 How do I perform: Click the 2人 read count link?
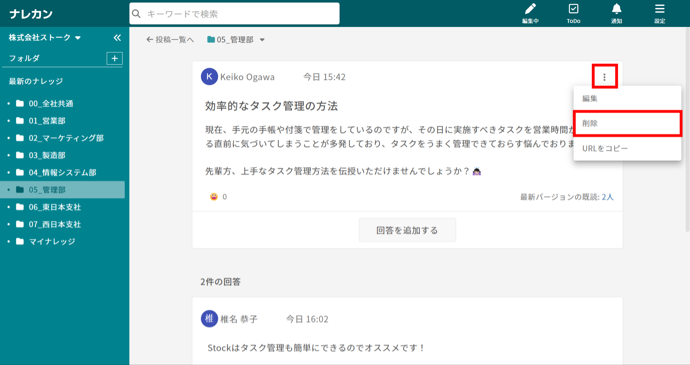607,197
